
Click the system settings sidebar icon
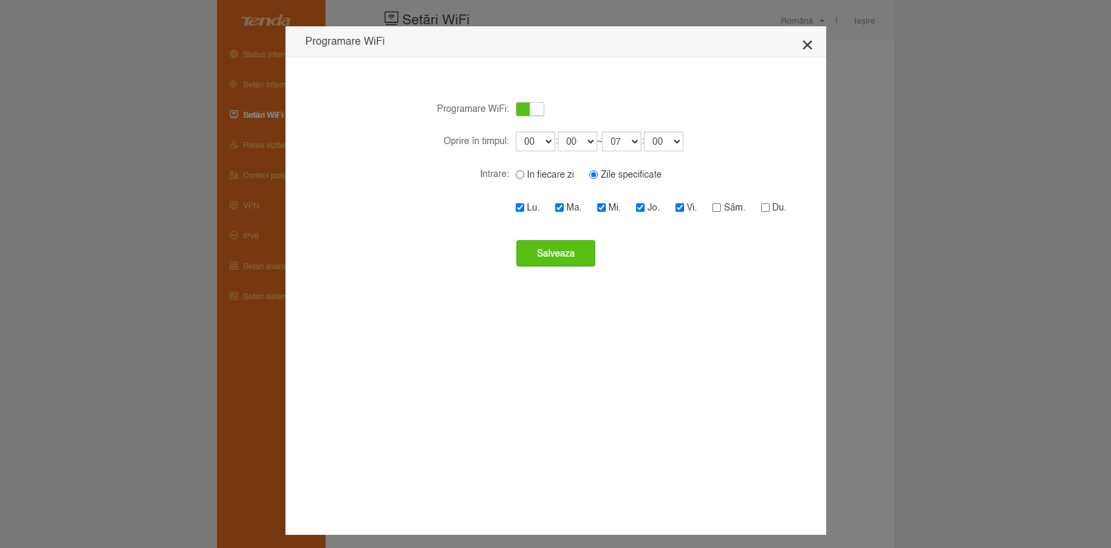[x=234, y=296]
